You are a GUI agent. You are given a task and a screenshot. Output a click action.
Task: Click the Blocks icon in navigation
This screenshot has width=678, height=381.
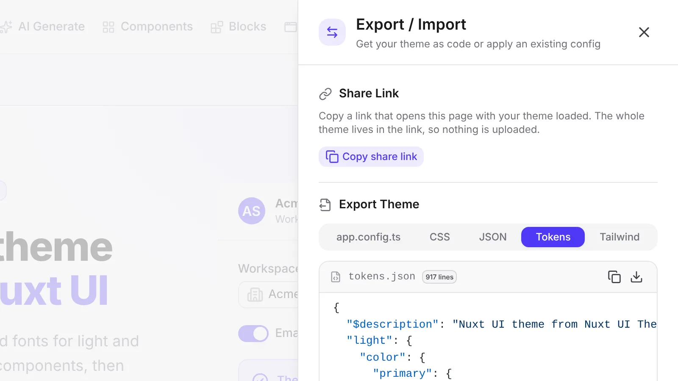tap(217, 27)
